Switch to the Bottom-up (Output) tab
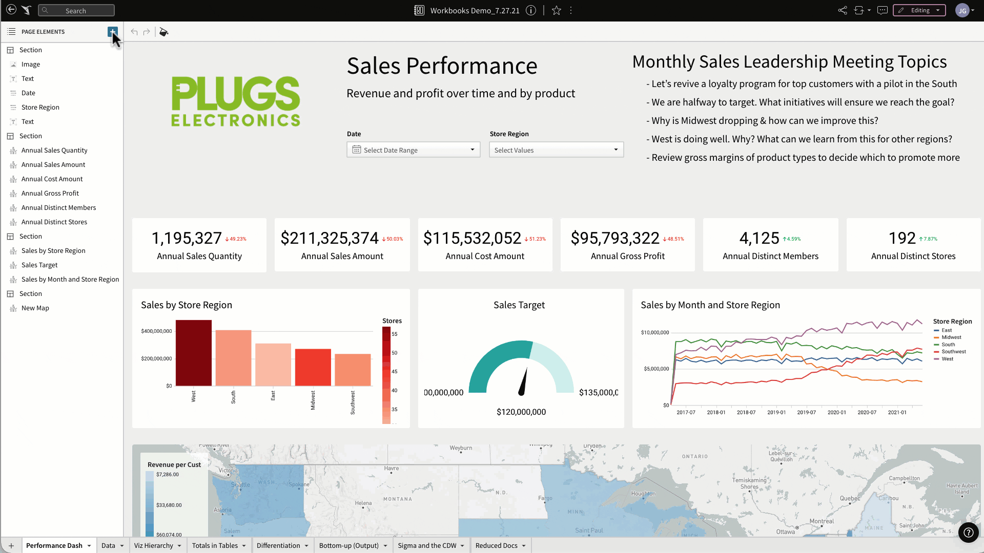The width and height of the screenshot is (984, 553). click(x=349, y=546)
